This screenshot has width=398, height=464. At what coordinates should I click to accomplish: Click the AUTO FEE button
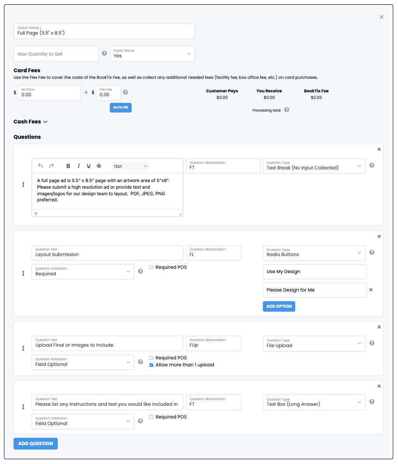[x=120, y=108]
